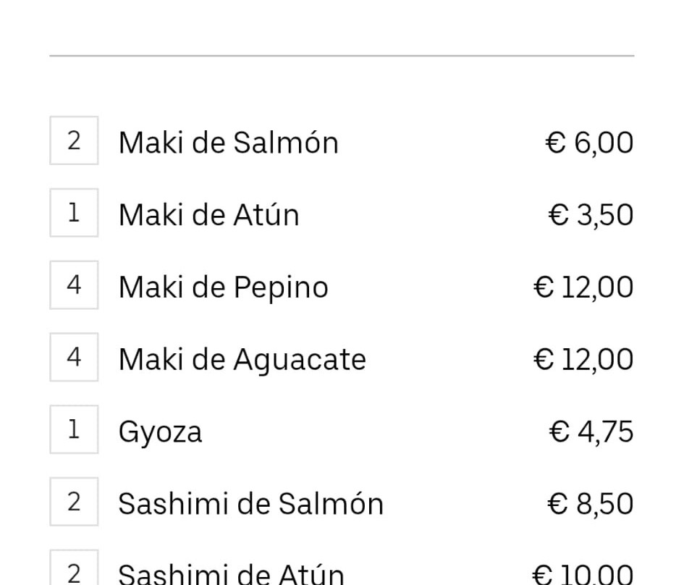Select the Maki de Pepino entry
The height and width of the screenshot is (585, 684).
click(x=223, y=287)
